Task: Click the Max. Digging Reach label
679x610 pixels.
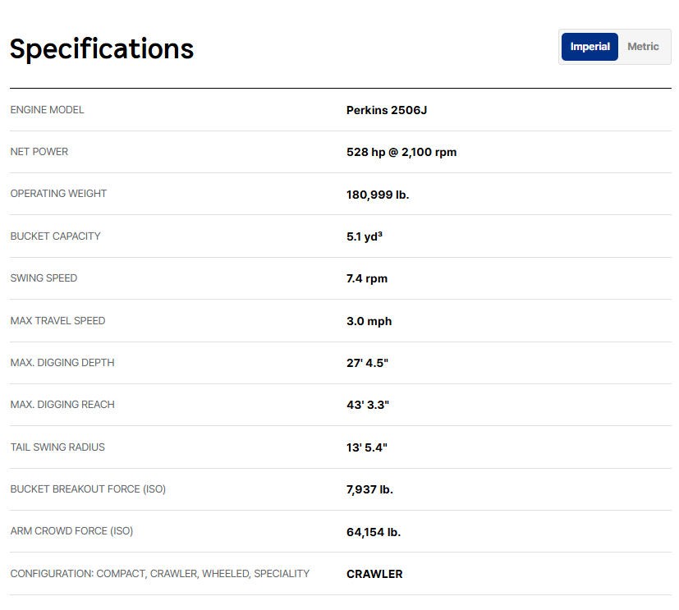Action: tap(62, 405)
